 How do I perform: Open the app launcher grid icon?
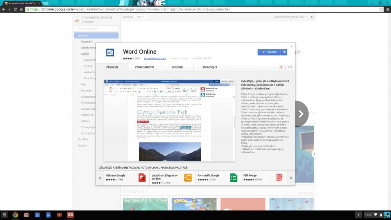coord(4,215)
